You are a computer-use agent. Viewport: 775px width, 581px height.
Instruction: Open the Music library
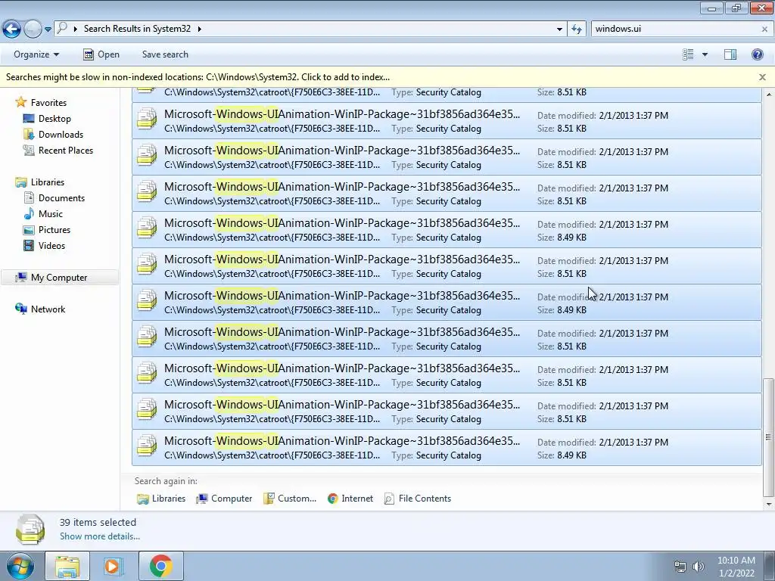(x=51, y=214)
